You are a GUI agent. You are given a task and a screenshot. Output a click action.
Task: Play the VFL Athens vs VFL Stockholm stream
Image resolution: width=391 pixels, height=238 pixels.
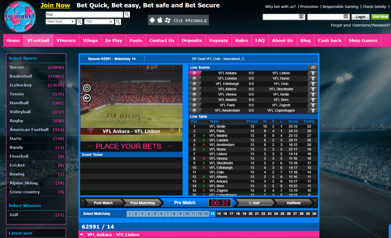click(x=194, y=89)
